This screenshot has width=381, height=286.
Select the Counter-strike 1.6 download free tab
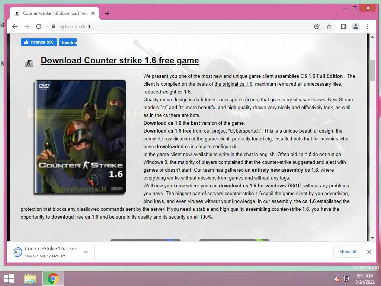(54, 13)
